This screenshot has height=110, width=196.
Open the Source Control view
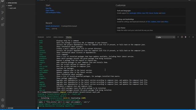point(3,12)
